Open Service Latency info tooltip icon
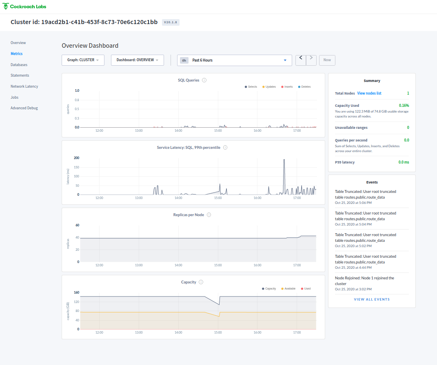The image size is (437, 365). 225,148
